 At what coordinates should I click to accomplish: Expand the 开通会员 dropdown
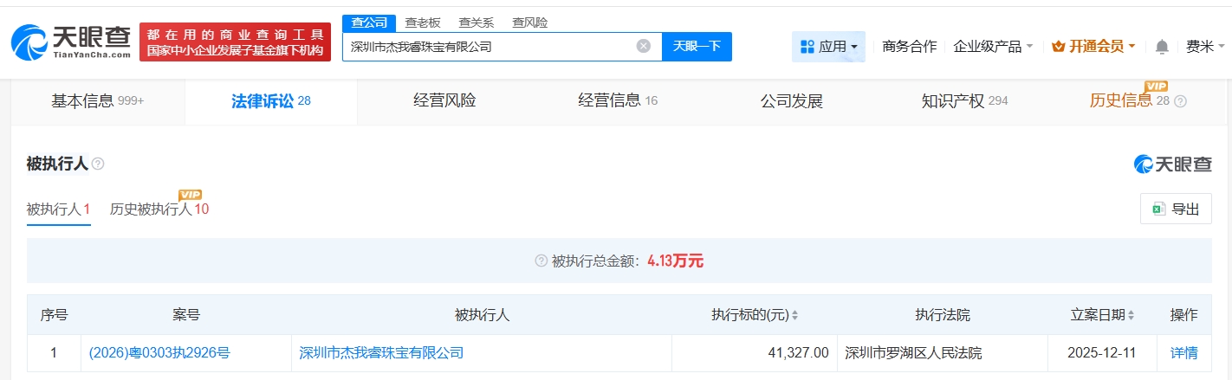tap(1093, 47)
